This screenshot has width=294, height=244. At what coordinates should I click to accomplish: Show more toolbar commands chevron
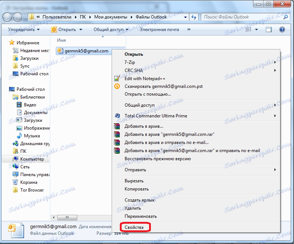189,30
